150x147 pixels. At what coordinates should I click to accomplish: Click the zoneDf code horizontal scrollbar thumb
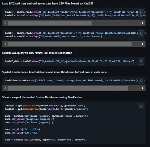[70, 44]
